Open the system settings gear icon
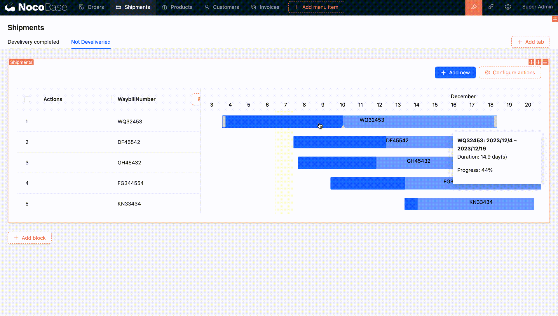The image size is (558, 316). pos(508,7)
